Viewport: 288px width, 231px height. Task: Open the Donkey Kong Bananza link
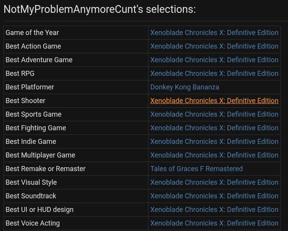point(185,87)
